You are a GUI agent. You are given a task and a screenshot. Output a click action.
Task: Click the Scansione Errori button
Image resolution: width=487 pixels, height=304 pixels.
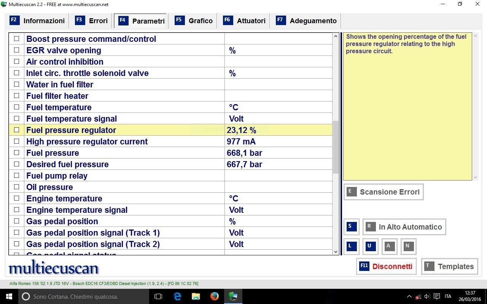click(384, 192)
